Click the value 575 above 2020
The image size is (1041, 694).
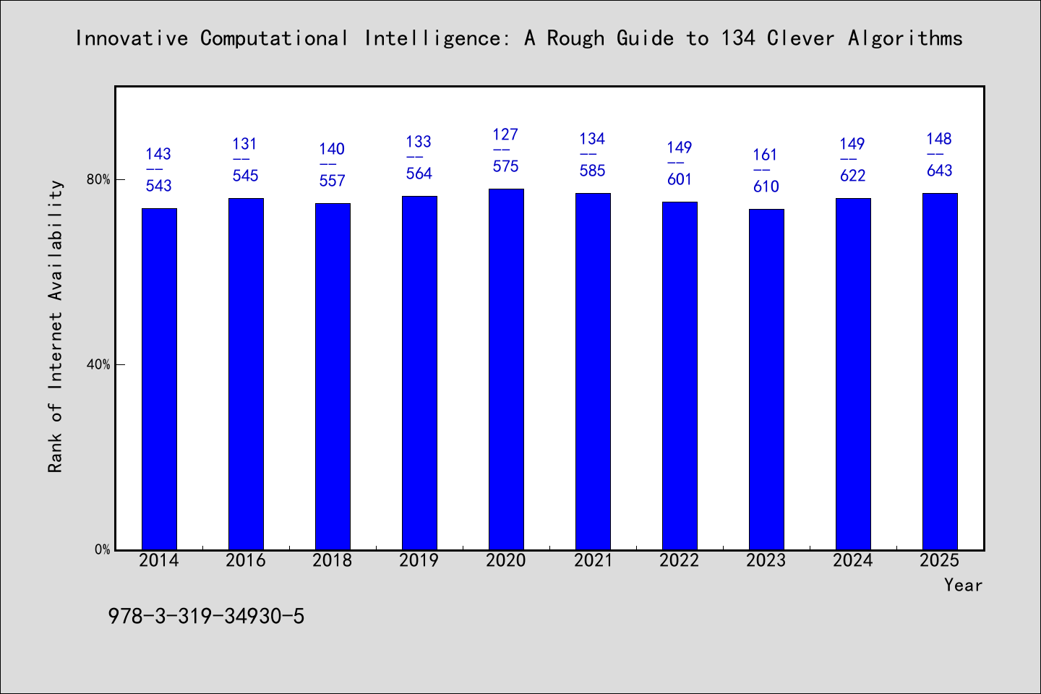click(506, 166)
